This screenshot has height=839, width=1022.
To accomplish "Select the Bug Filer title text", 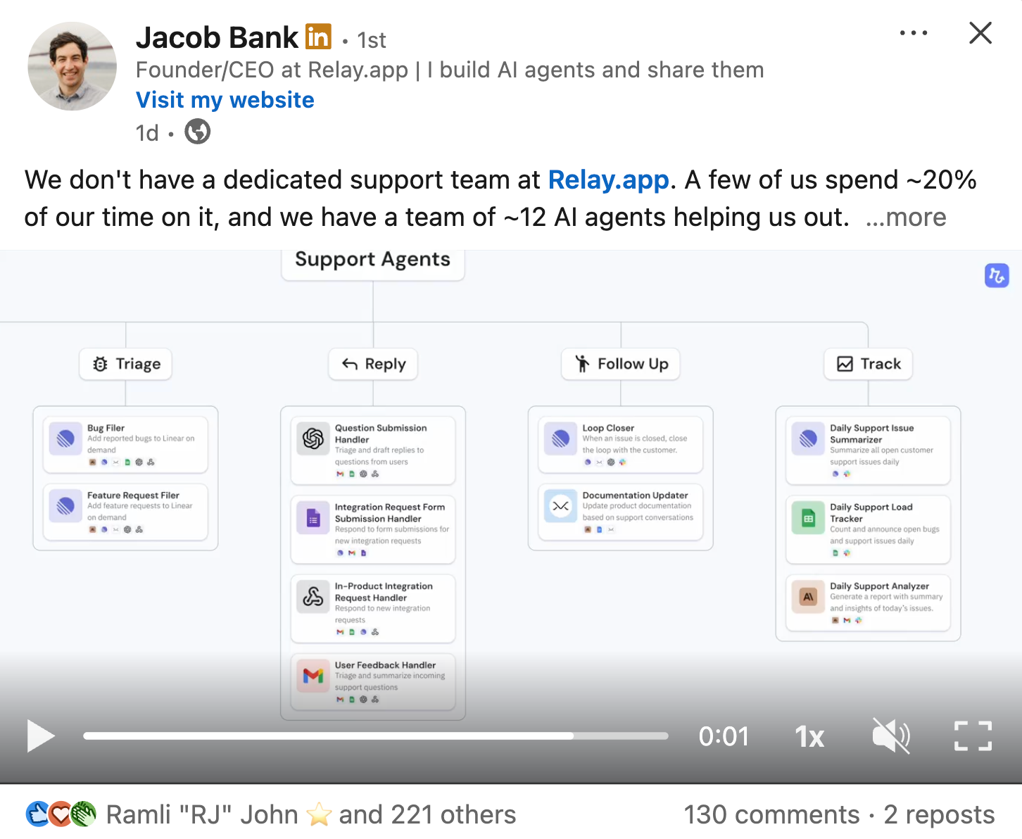I will pyautogui.click(x=106, y=428).
